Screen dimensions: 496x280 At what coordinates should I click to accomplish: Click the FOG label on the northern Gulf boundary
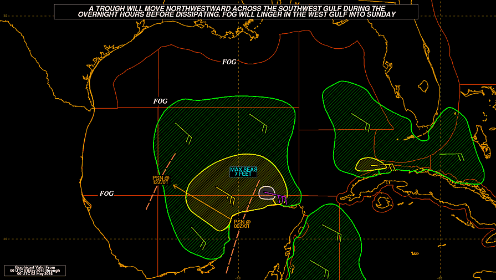point(229,62)
